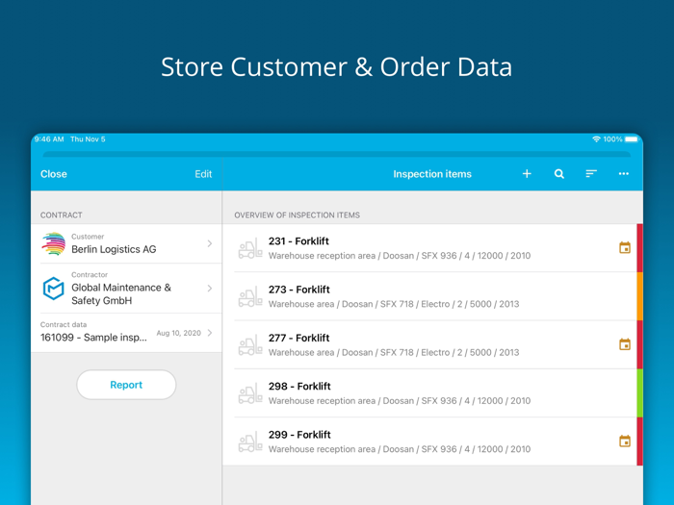
Task: Tap the sheet grabber bar at top
Action: 337,154
